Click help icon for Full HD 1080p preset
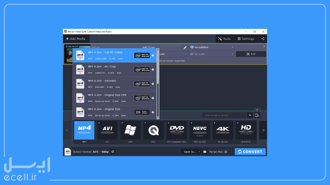Viewport: 330px width, 185px height. click(x=153, y=55)
